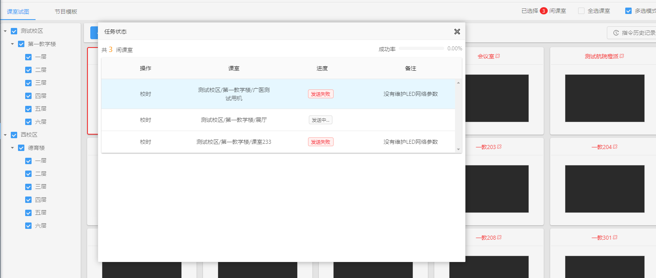Select the 测试航院橙派 classroom thumbnail

point(604,98)
